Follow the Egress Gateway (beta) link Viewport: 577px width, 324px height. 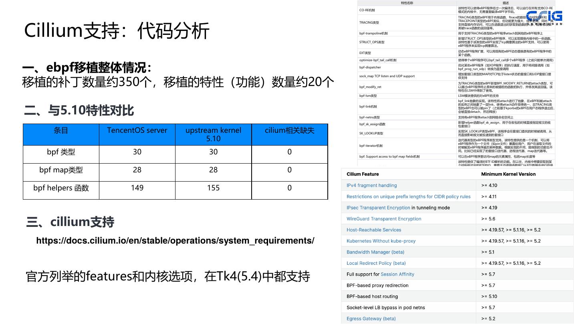371,319
